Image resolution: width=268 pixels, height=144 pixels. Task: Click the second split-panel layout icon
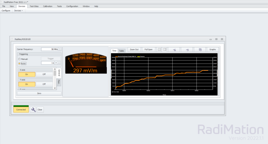165,49
